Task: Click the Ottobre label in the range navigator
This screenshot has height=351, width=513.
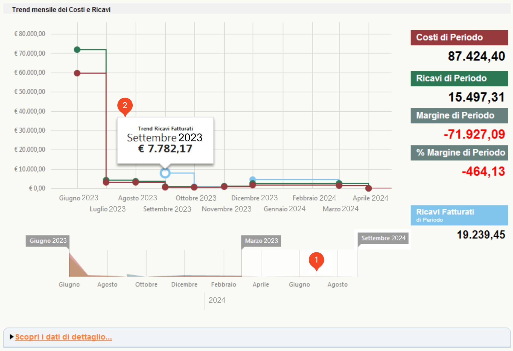Action: coord(146,284)
